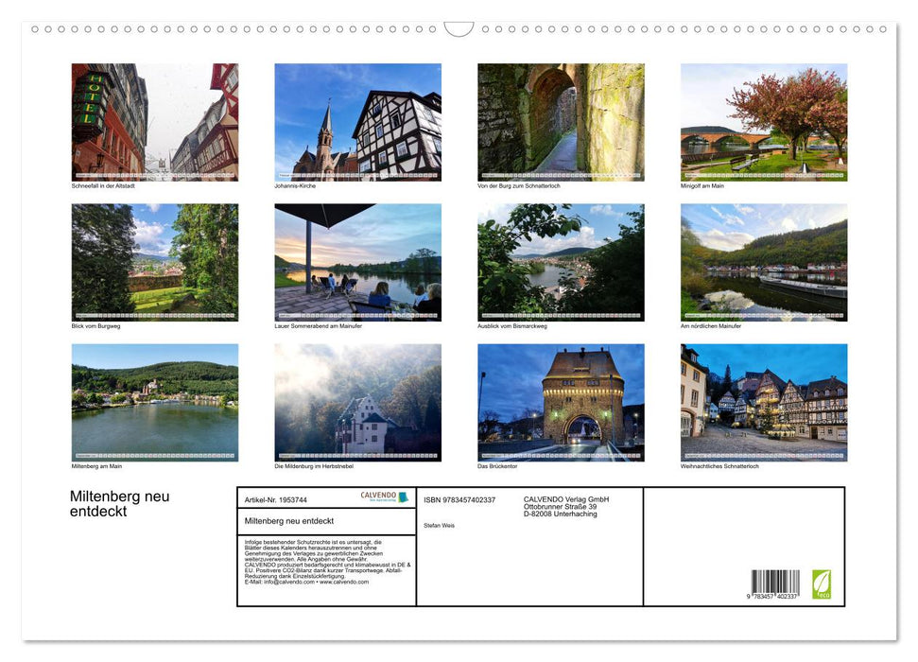Open the 'Miltenberg am Main' photo

(x=155, y=403)
